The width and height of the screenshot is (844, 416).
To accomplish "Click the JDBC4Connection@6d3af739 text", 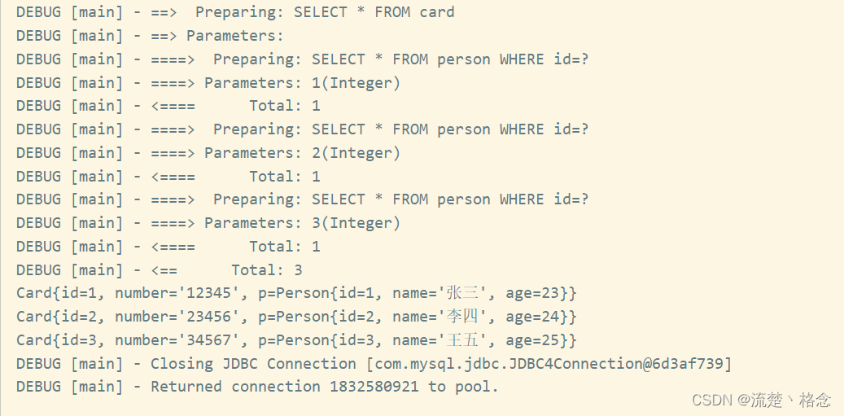I will (616, 363).
